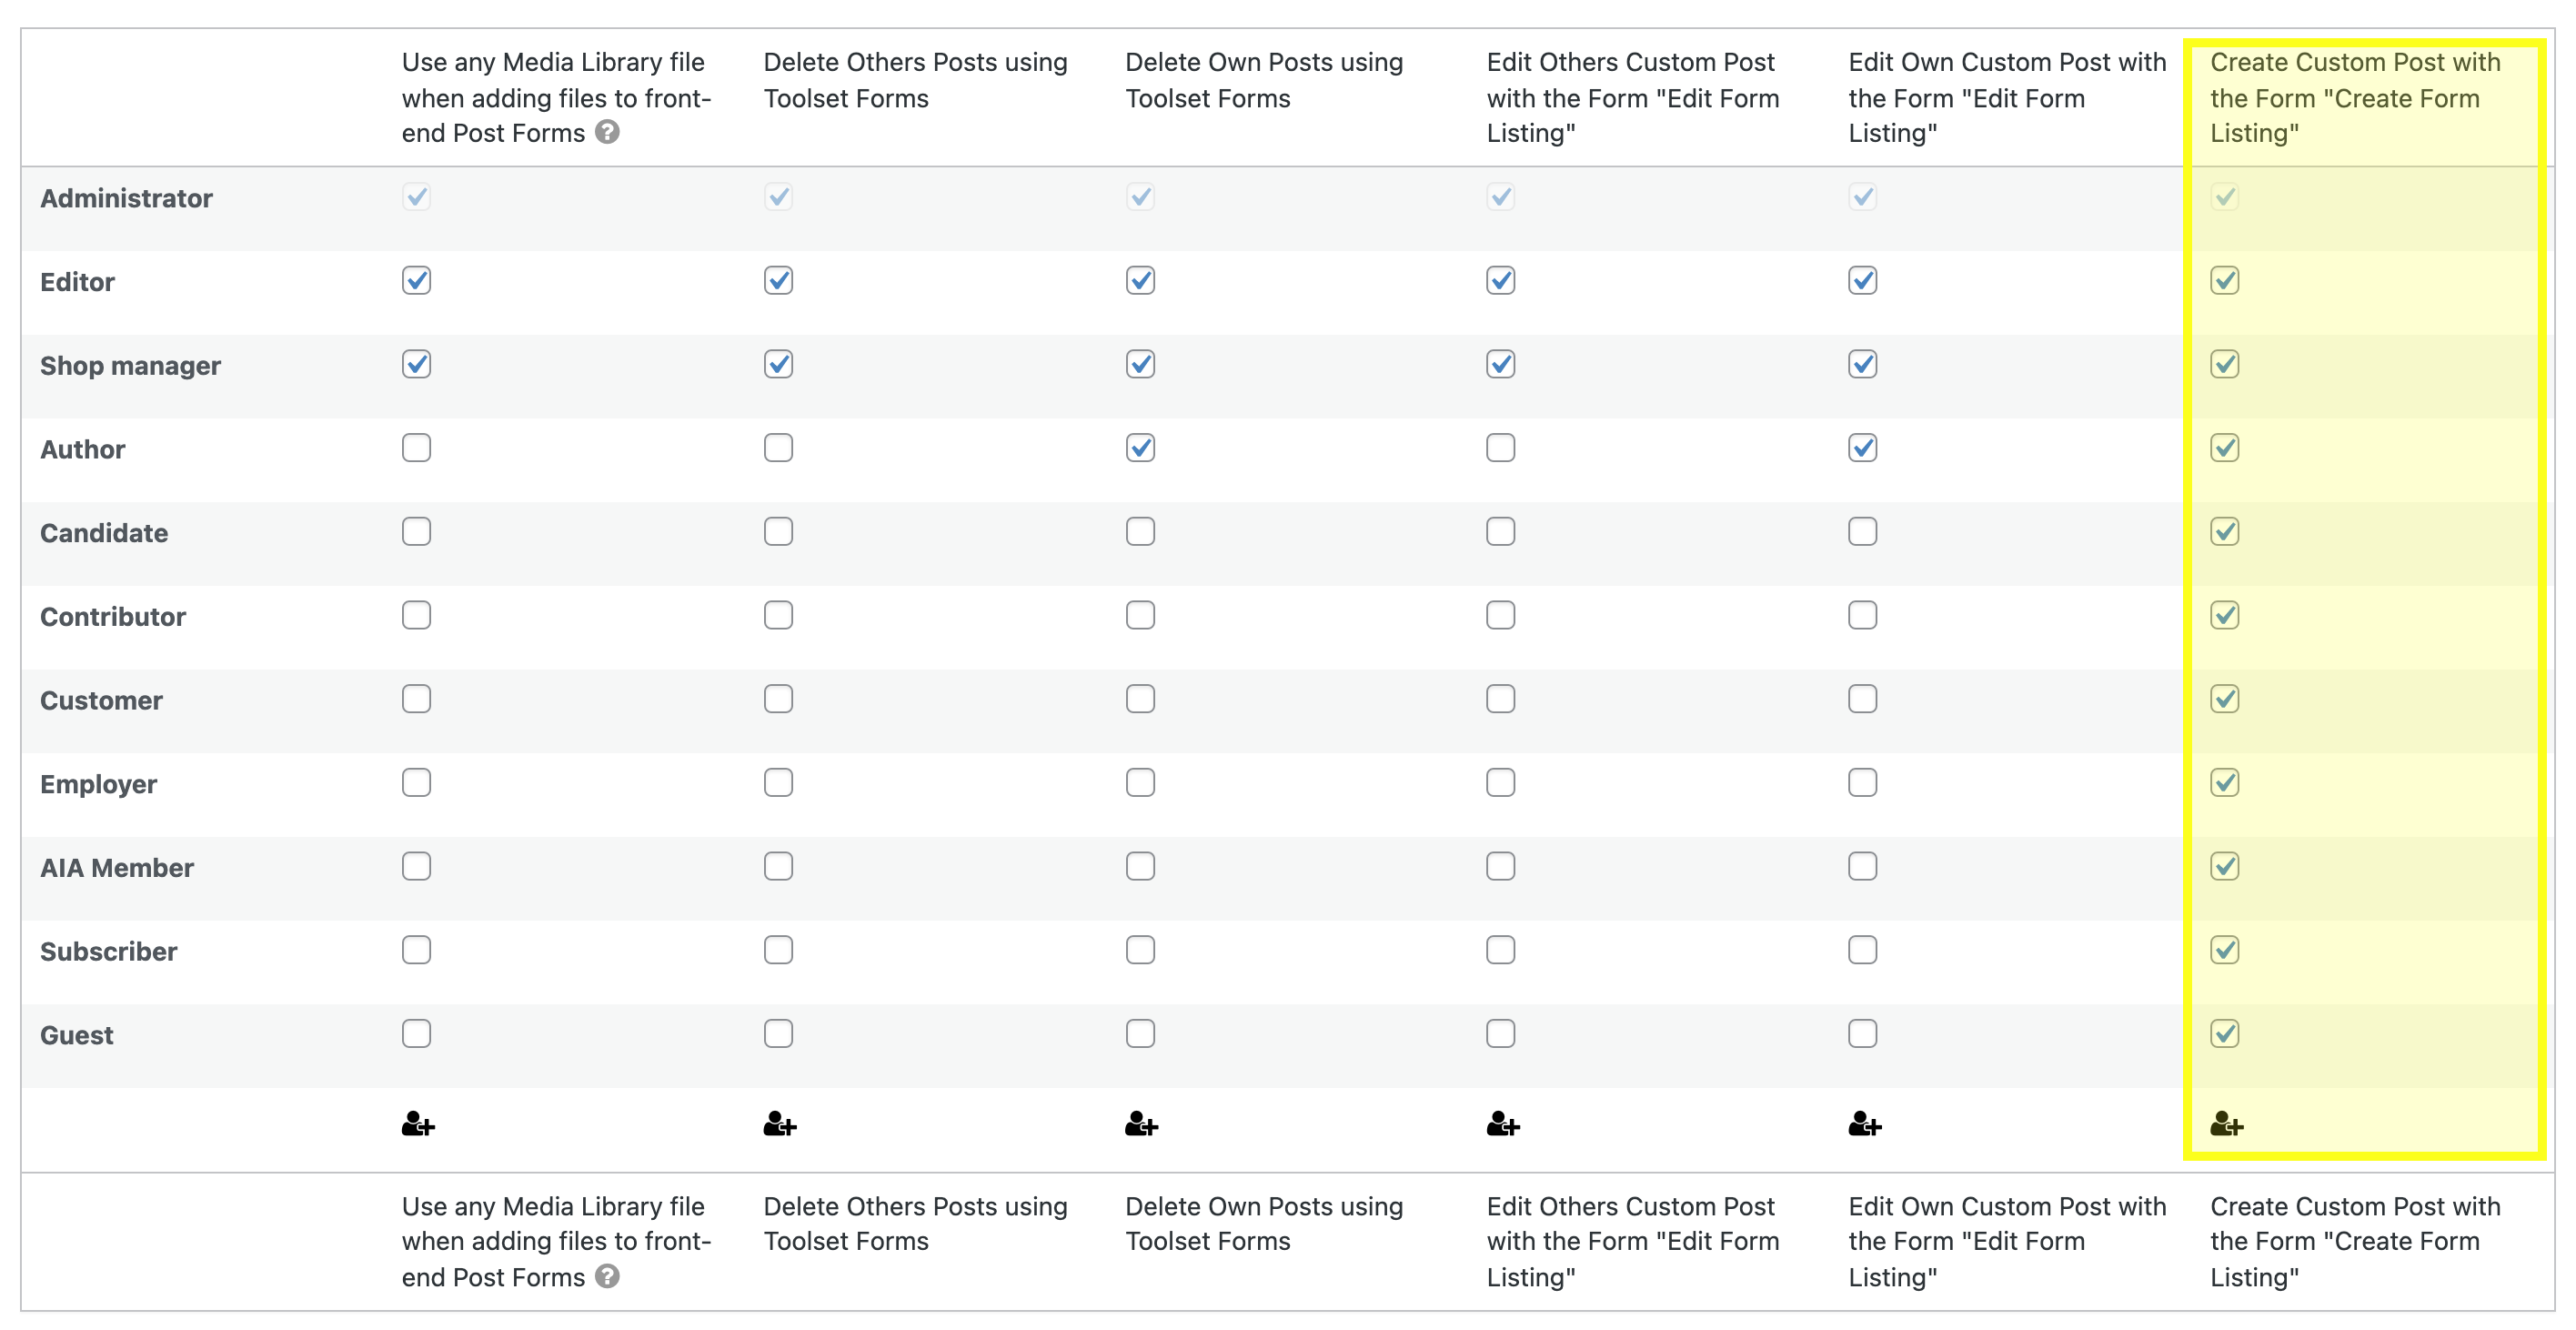Enable Candidate's Edit Own Custom Post checkbox

tap(1863, 531)
